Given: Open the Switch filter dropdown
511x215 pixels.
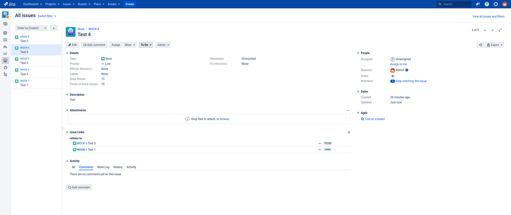Looking at the screenshot, I should tap(47, 16).
